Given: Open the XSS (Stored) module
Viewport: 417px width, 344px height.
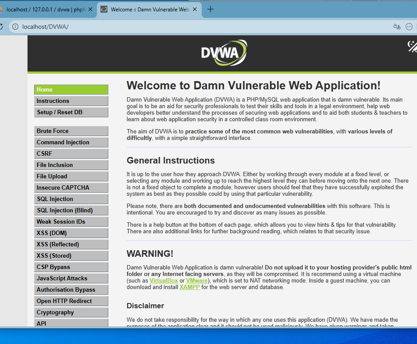Looking at the screenshot, I should tap(71, 255).
